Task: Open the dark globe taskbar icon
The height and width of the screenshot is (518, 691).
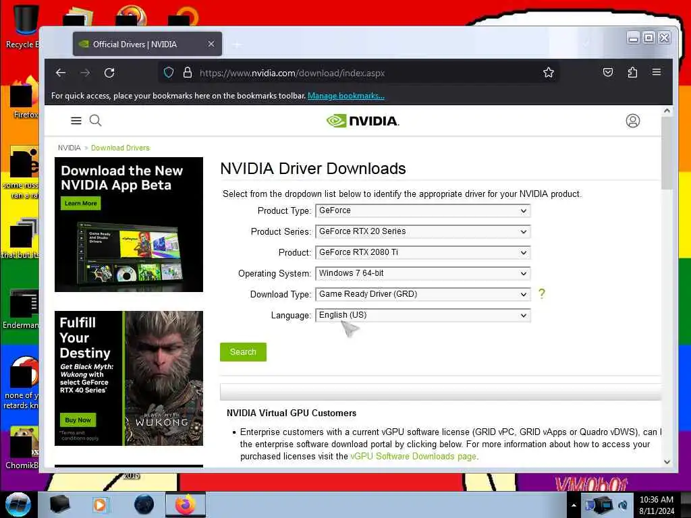Action: point(144,505)
